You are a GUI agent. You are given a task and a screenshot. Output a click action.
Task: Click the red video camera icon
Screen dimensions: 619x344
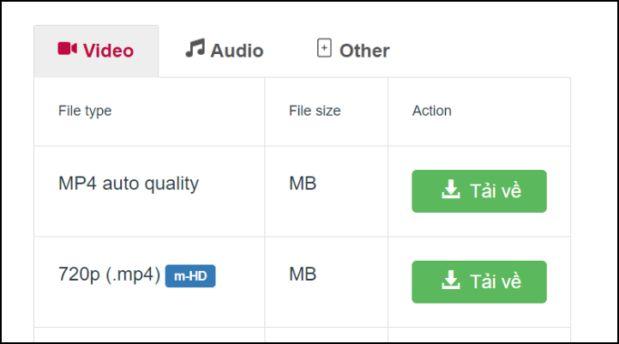pos(67,49)
